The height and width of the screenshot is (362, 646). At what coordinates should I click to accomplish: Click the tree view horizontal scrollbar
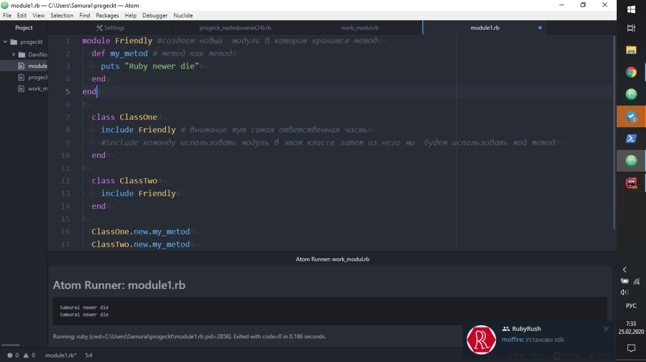click(x=10, y=345)
